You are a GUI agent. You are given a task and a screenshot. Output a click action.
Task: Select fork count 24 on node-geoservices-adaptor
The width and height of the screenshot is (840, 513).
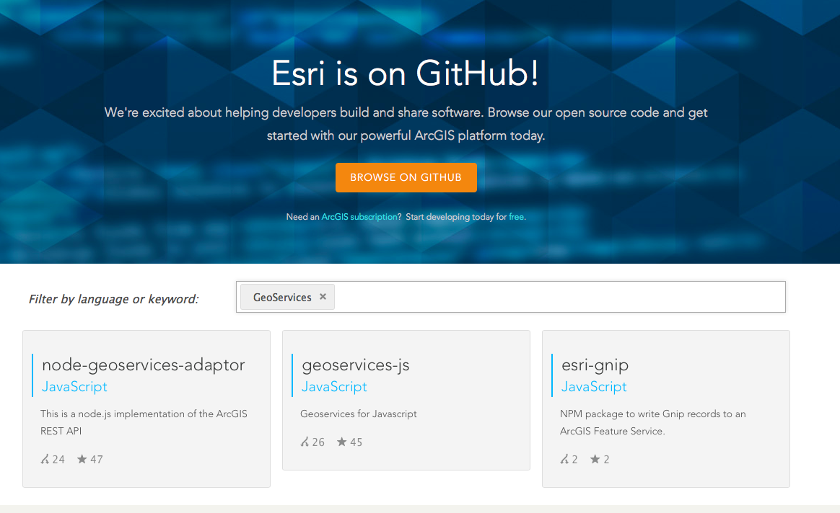click(58, 460)
